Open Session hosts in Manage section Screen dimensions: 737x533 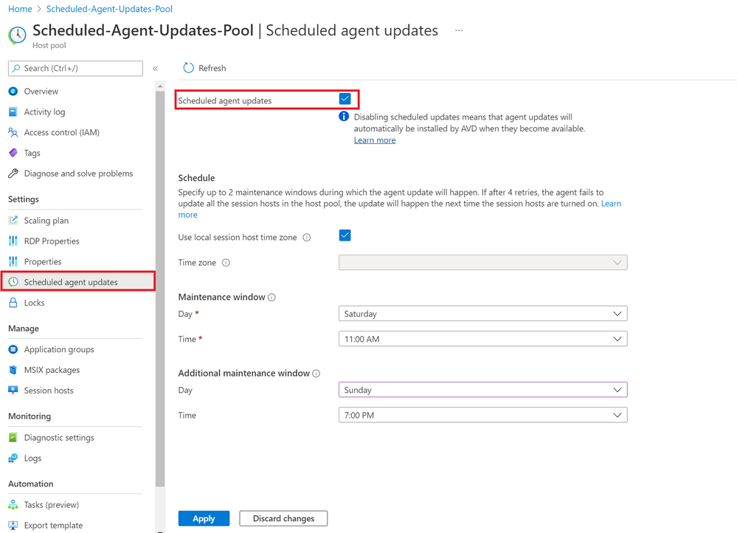click(x=49, y=391)
